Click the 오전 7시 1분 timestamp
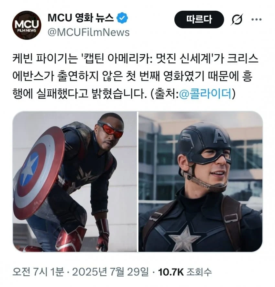 (38, 272)
